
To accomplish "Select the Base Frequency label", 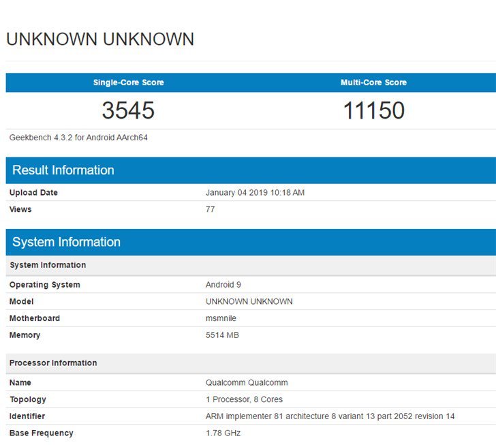I will [x=41, y=433].
